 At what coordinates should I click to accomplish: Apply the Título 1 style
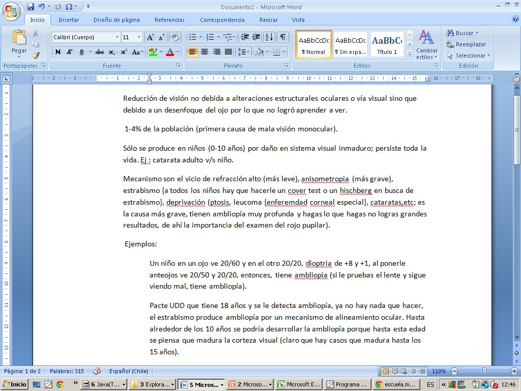387,44
